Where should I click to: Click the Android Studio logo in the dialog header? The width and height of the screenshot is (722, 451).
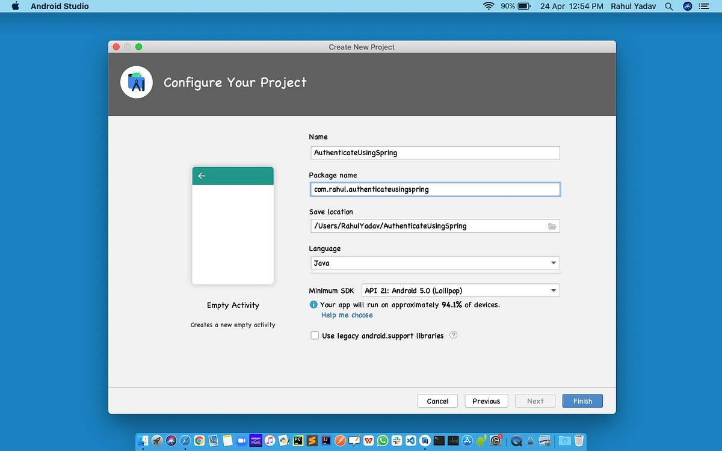tap(137, 82)
